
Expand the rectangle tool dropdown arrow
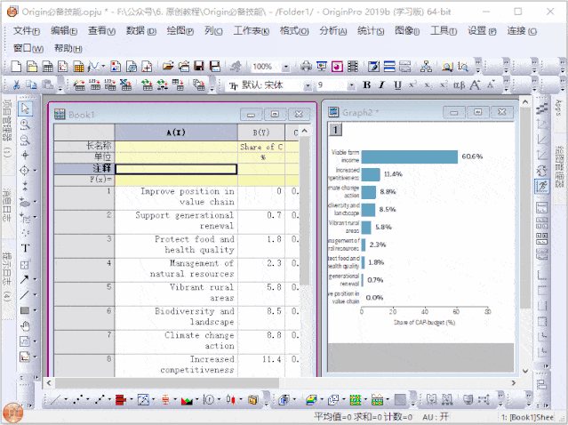tap(36, 310)
